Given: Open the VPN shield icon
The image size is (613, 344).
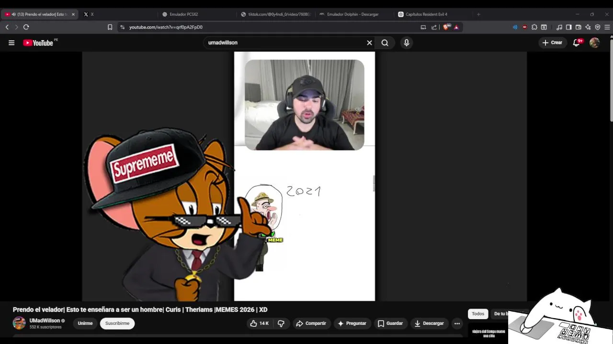Looking at the screenshot, I should 598,27.
